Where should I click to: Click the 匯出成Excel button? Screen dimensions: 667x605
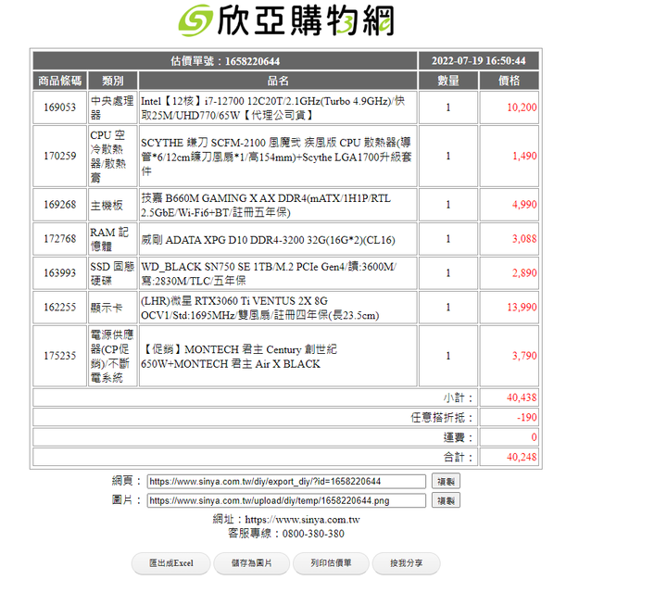(171, 563)
